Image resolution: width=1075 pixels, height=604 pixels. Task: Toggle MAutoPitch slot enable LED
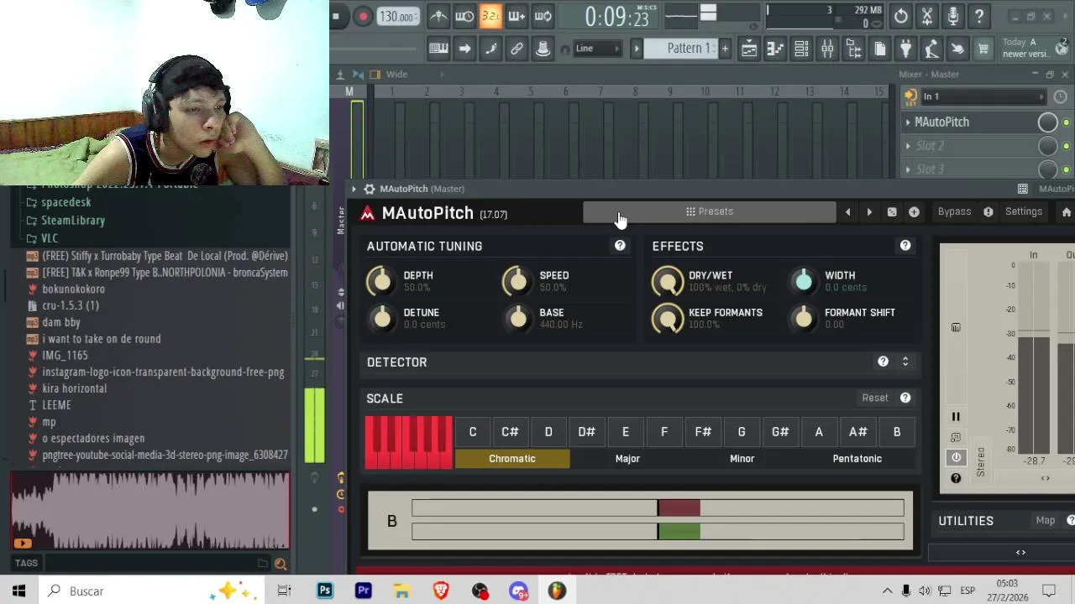[x=1067, y=123]
